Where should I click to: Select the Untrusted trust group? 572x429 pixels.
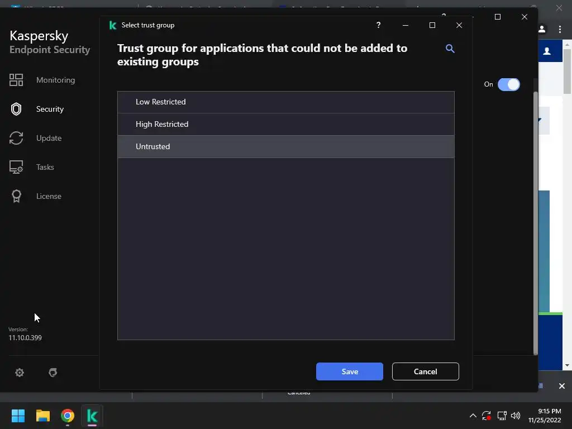click(285, 146)
